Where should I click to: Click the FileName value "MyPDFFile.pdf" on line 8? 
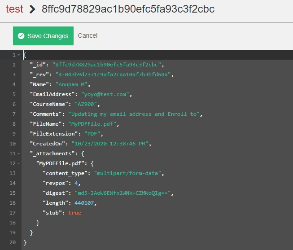pyautogui.click(x=92, y=124)
